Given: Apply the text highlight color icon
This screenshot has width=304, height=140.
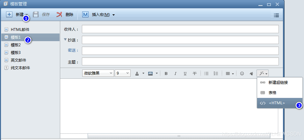Looking at the screenshot, I should click(150, 73).
